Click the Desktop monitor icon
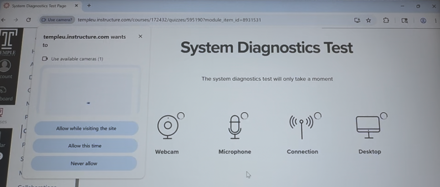The width and height of the screenshot is (440, 187). pyautogui.click(x=368, y=127)
